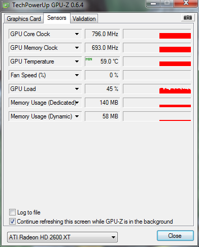
Task: Click the Close button
Action: click(x=175, y=236)
